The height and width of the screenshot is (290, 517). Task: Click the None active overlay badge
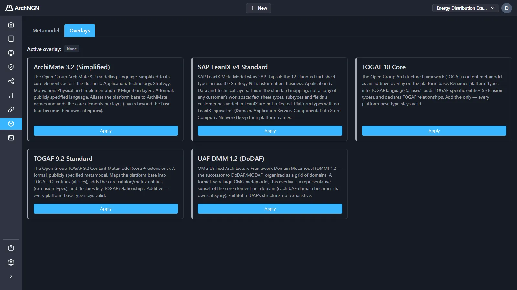[72, 49]
